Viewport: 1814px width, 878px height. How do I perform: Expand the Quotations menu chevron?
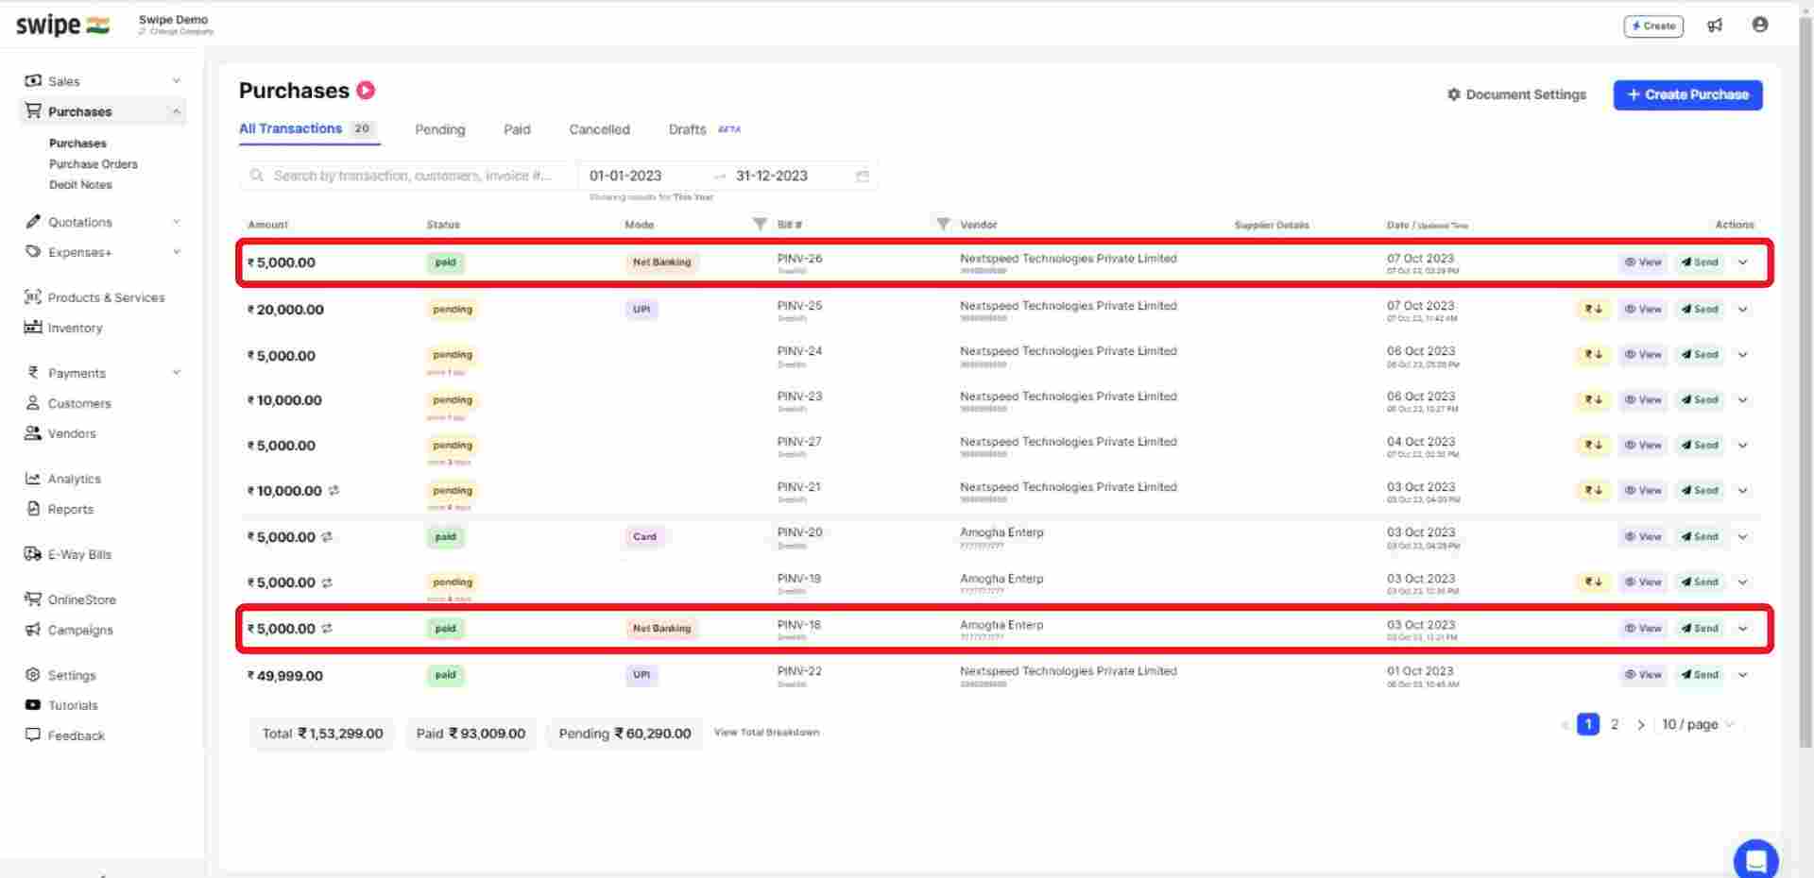pos(177,222)
